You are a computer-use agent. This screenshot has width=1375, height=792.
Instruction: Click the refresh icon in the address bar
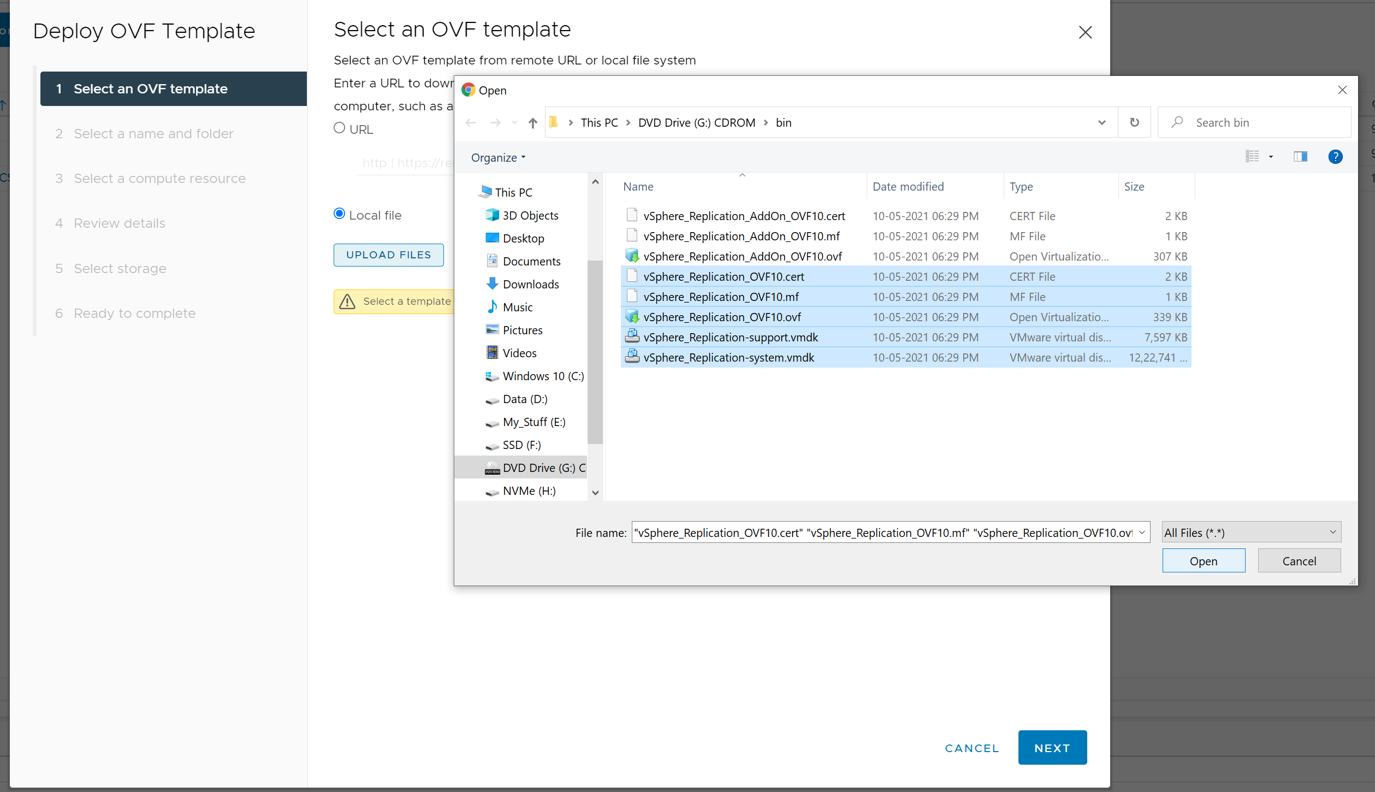pos(1135,122)
